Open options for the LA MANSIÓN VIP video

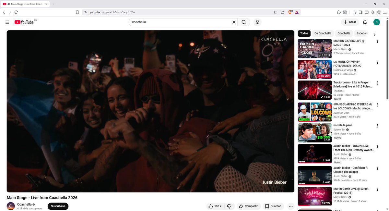377,62
